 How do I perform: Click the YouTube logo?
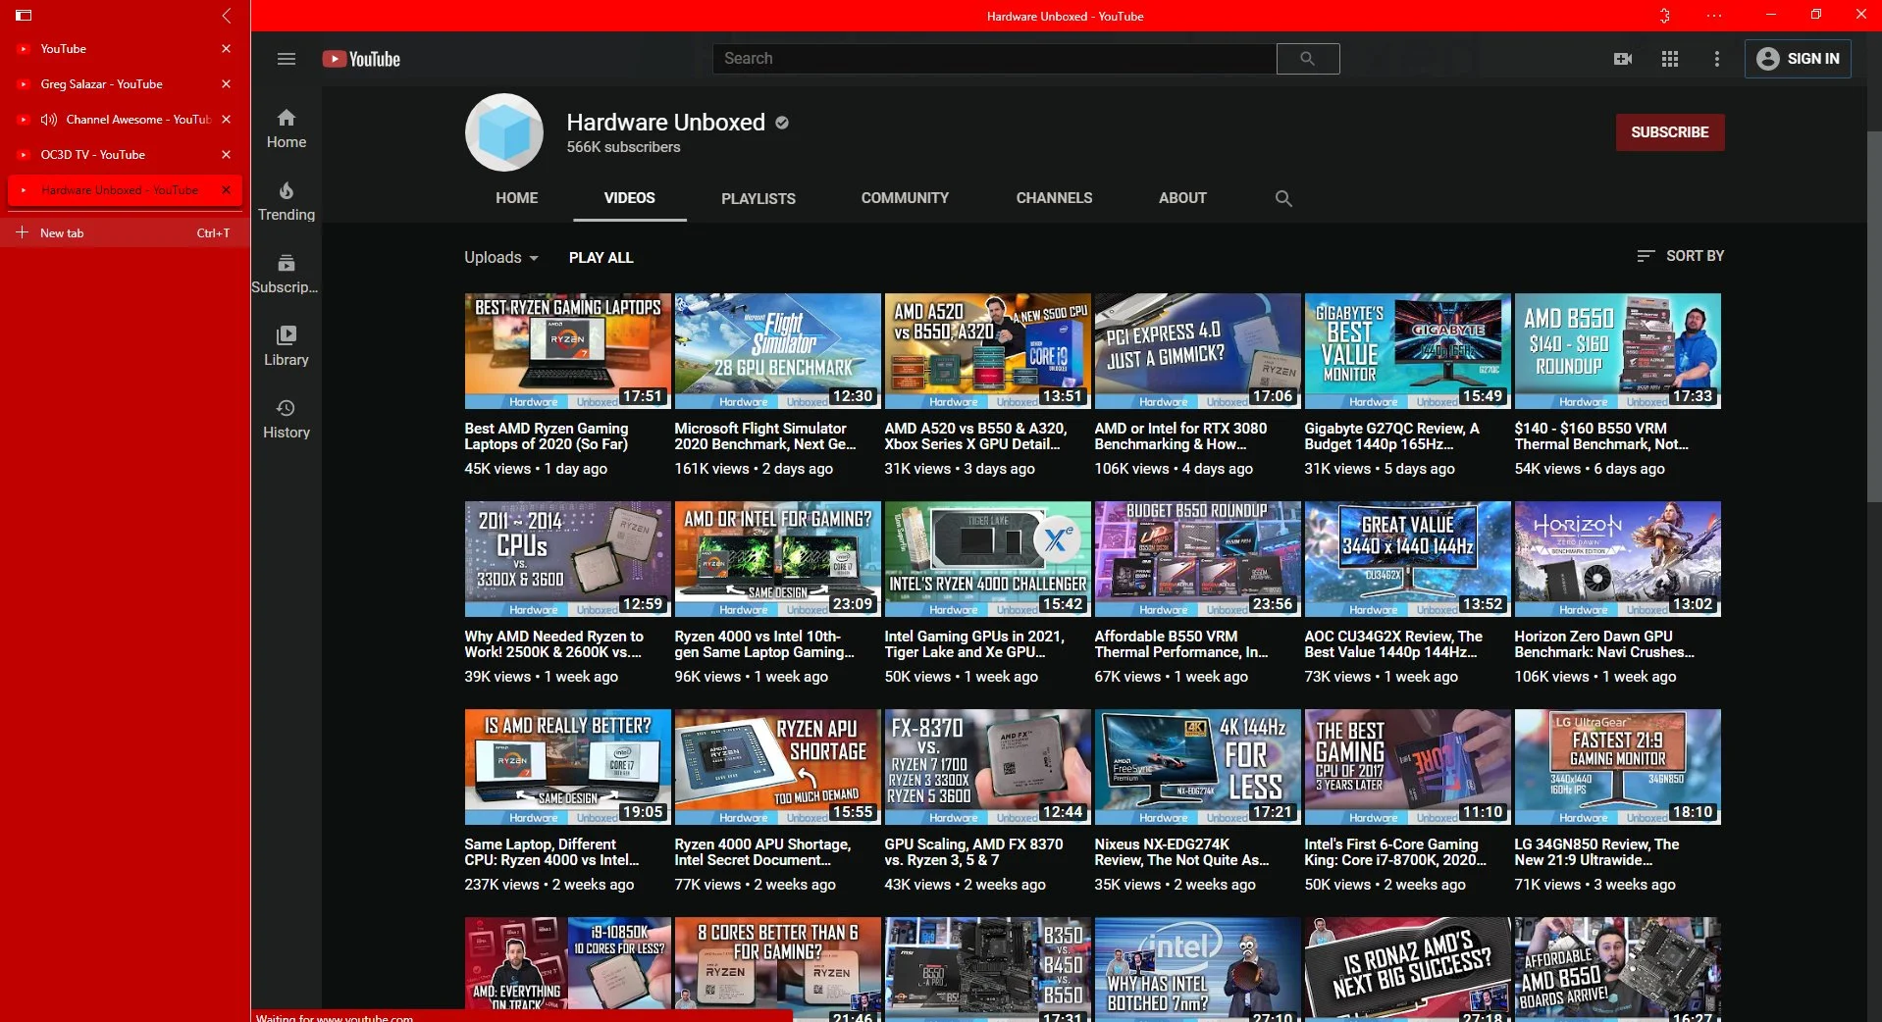[x=361, y=59]
